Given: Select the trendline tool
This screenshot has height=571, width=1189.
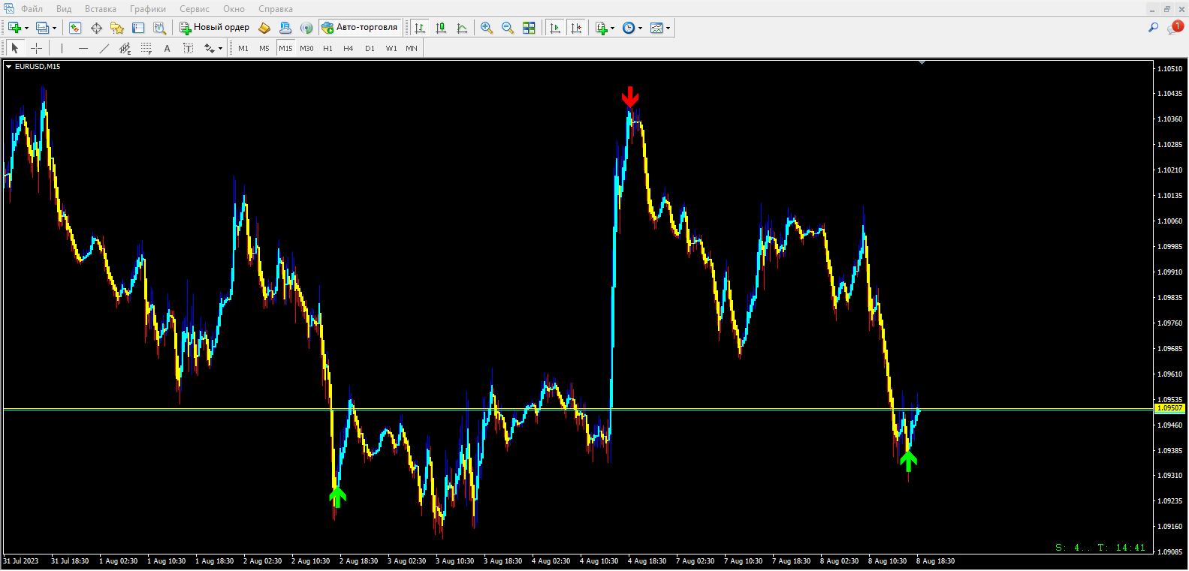Looking at the screenshot, I should (x=104, y=48).
